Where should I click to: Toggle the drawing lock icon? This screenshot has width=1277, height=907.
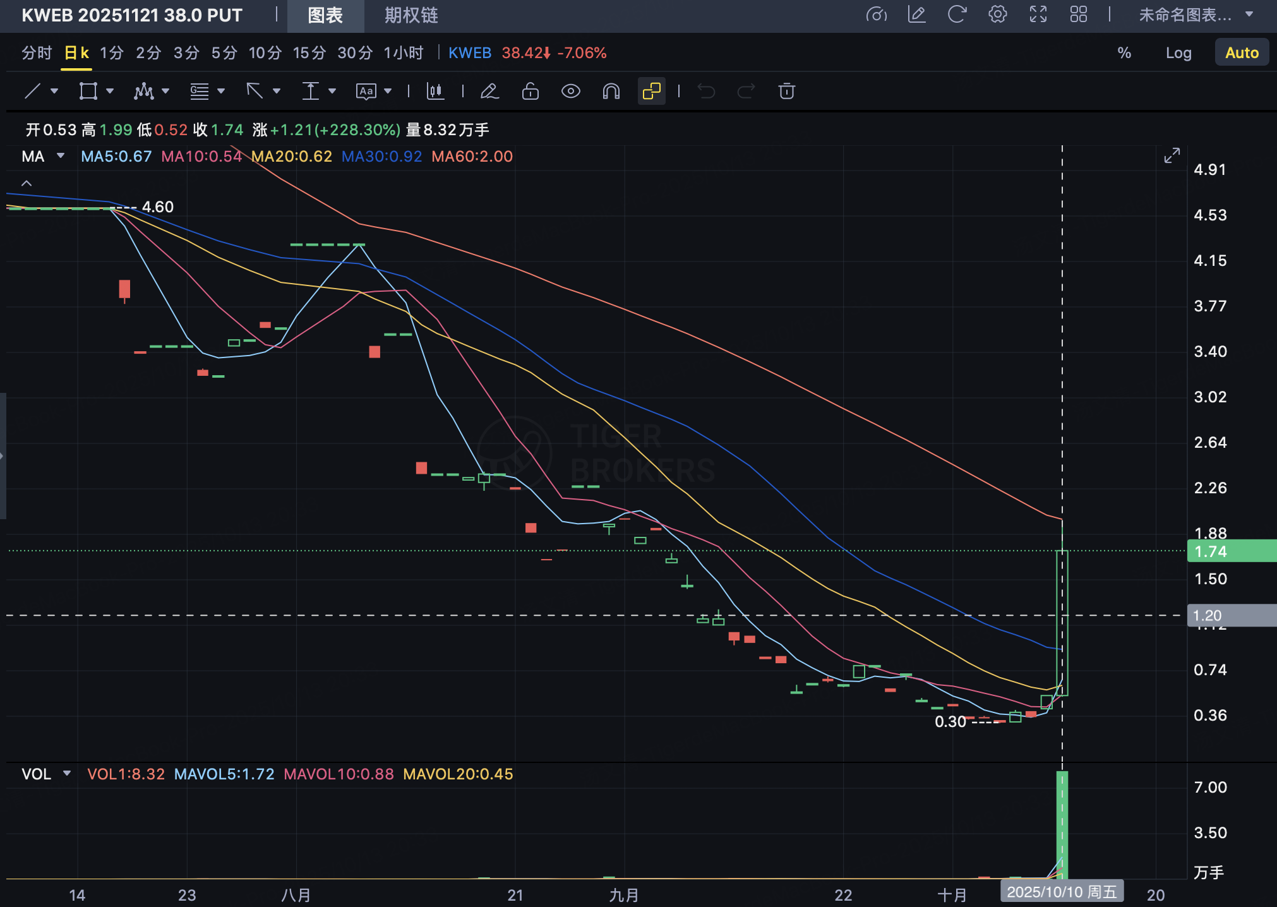click(x=530, y=92)
